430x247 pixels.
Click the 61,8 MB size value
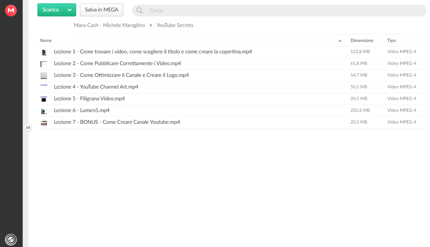click(x=359, y=63)
